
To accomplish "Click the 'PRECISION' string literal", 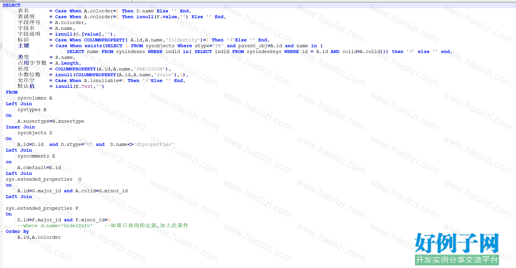I will tap(150, 69).
